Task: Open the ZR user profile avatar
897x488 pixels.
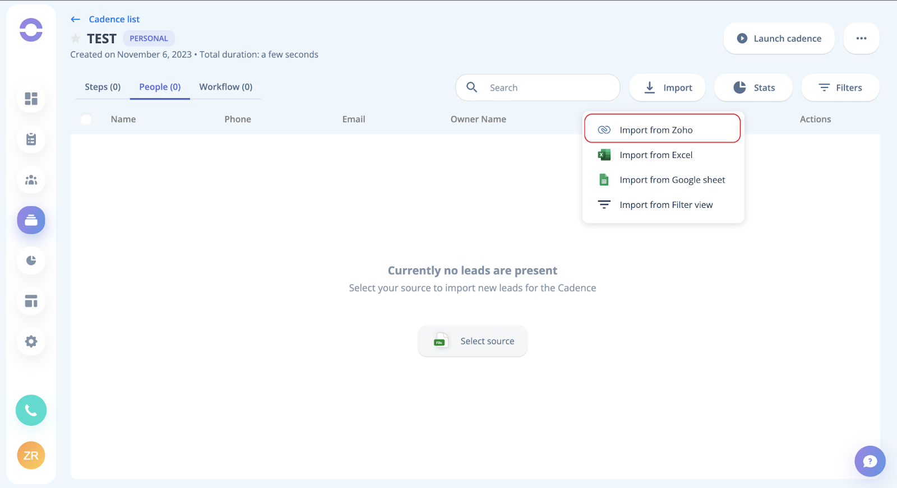Action: tap(31, 456)
